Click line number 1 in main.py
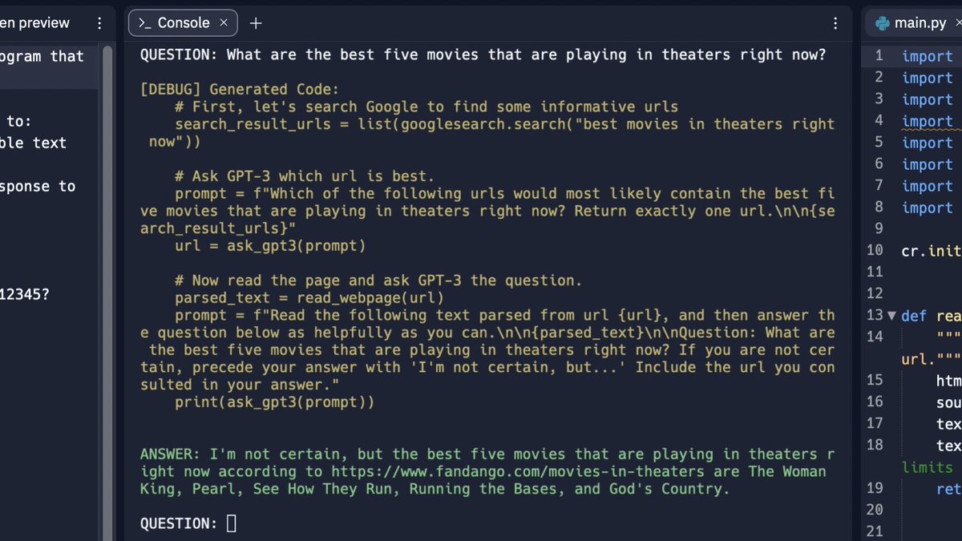The width and height of the screenshot is (962, 541). pos(879,56)
